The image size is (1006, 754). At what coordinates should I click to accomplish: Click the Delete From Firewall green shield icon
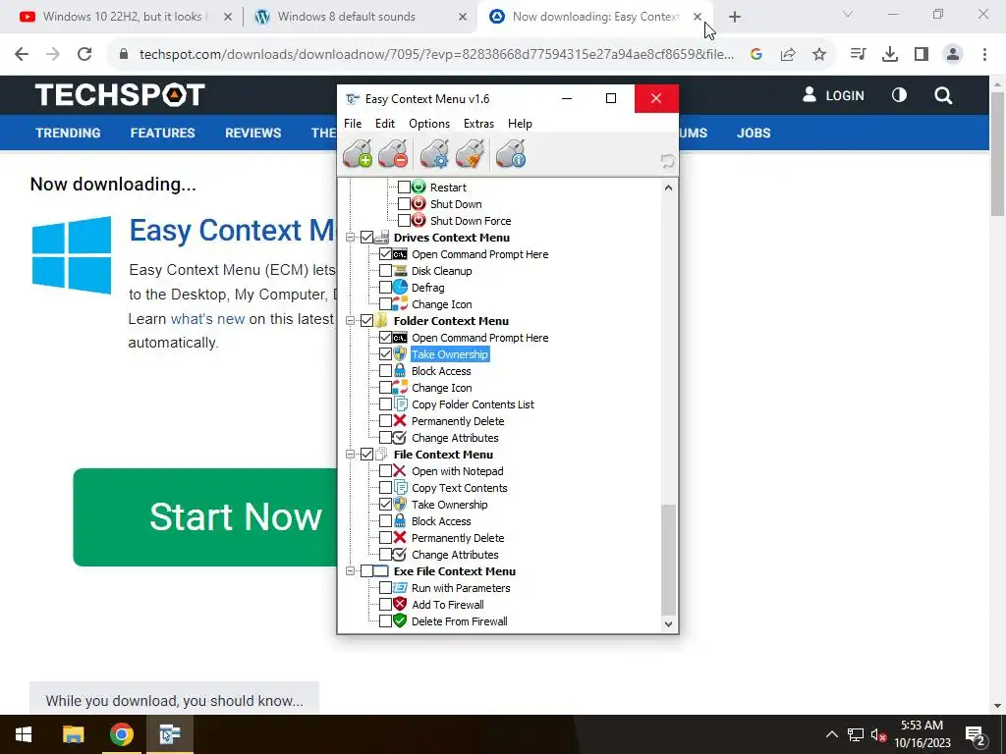[401, 620]
